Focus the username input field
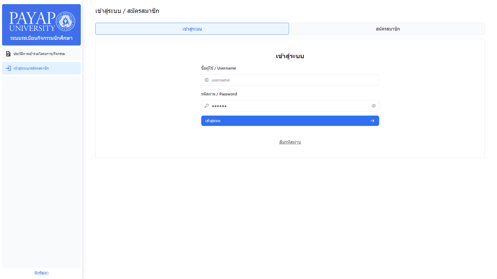The height and width of the screenshot is (279, 497). pos(290,80)
